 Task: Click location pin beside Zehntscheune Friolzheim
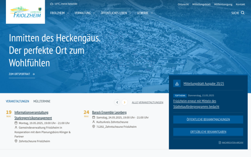coord(16,141)
